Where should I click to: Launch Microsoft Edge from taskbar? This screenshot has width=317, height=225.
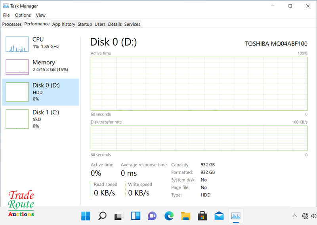coord(169,216)
